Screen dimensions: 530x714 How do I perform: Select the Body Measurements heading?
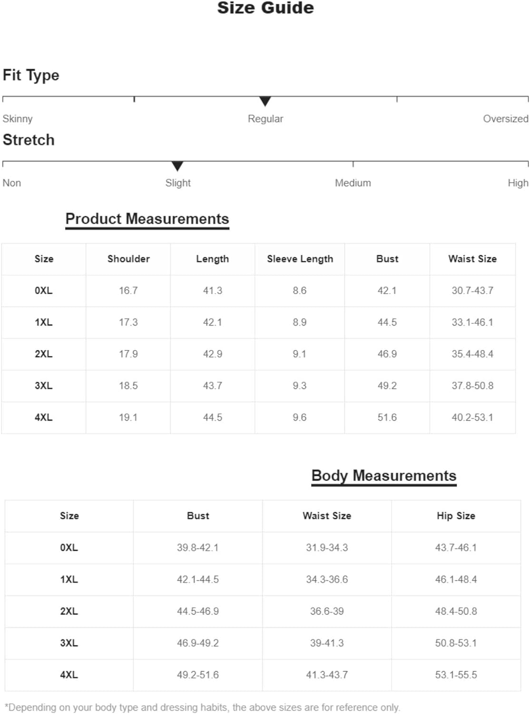coord(384,476)
